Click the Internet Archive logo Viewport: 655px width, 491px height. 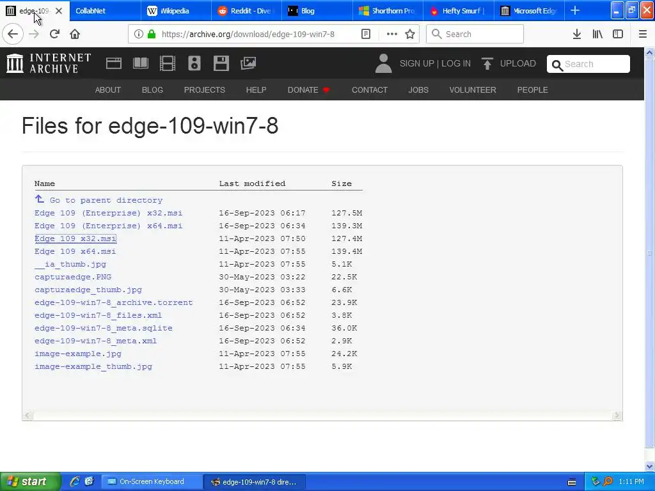[x=49, y=63]
